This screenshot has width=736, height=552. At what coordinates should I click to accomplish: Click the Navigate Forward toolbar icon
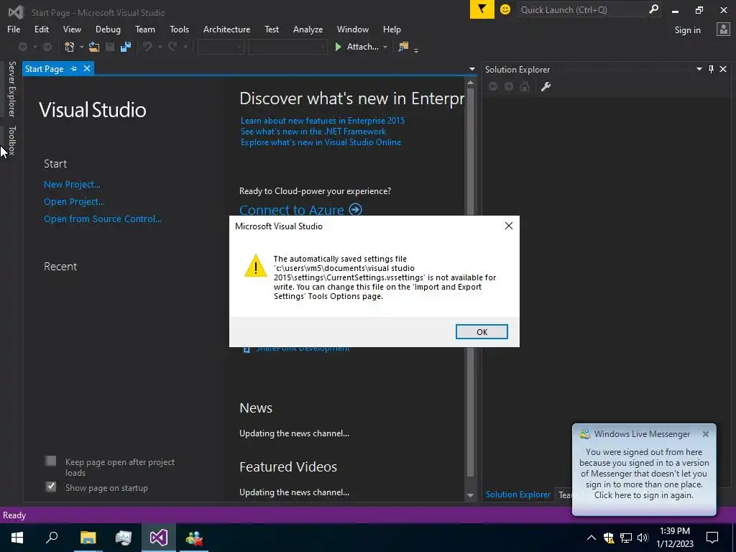(x=47, y=47)
